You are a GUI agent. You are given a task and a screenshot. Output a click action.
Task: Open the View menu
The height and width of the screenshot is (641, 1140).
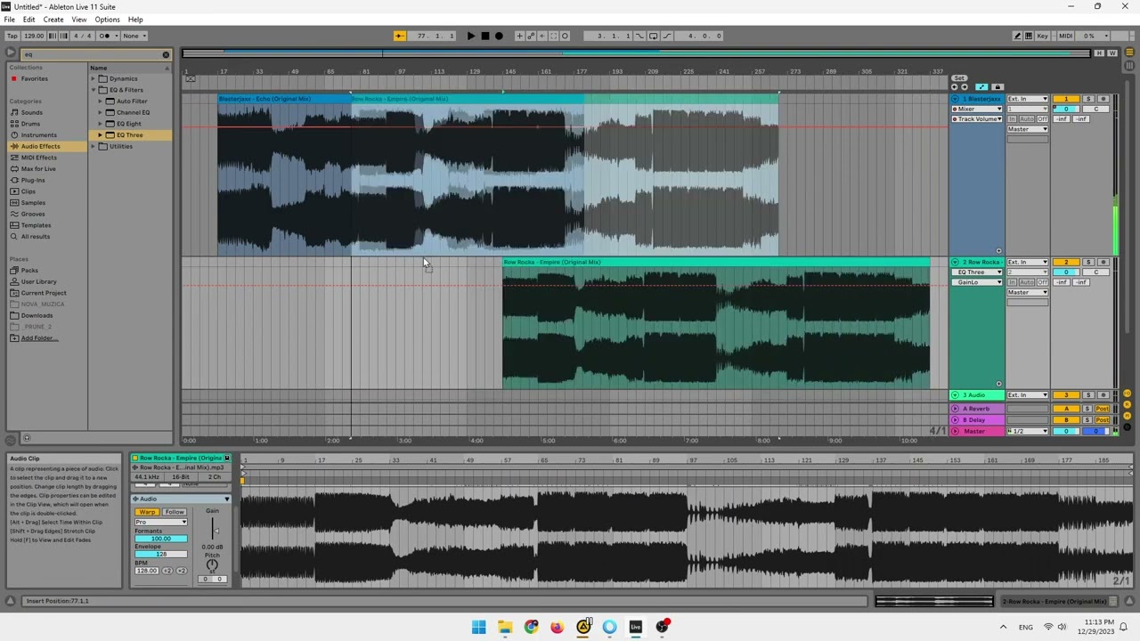(78, 20)
